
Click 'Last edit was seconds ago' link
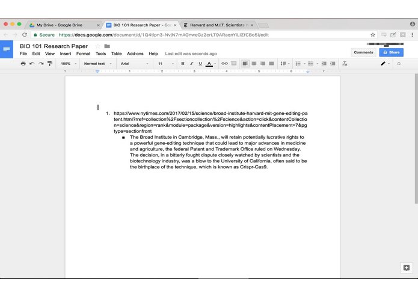(191, 54)
